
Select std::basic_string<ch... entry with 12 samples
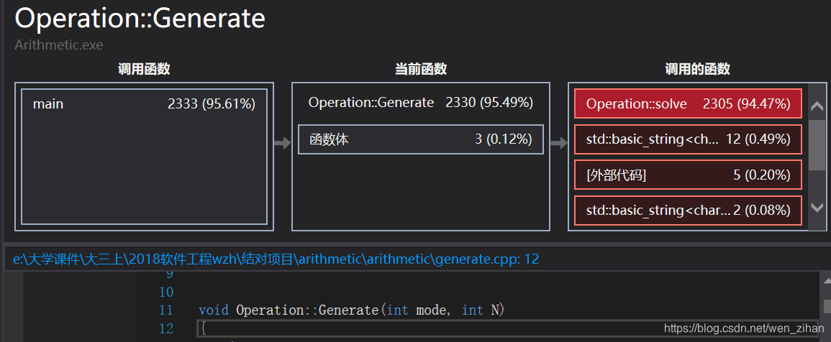pos(688,139)
